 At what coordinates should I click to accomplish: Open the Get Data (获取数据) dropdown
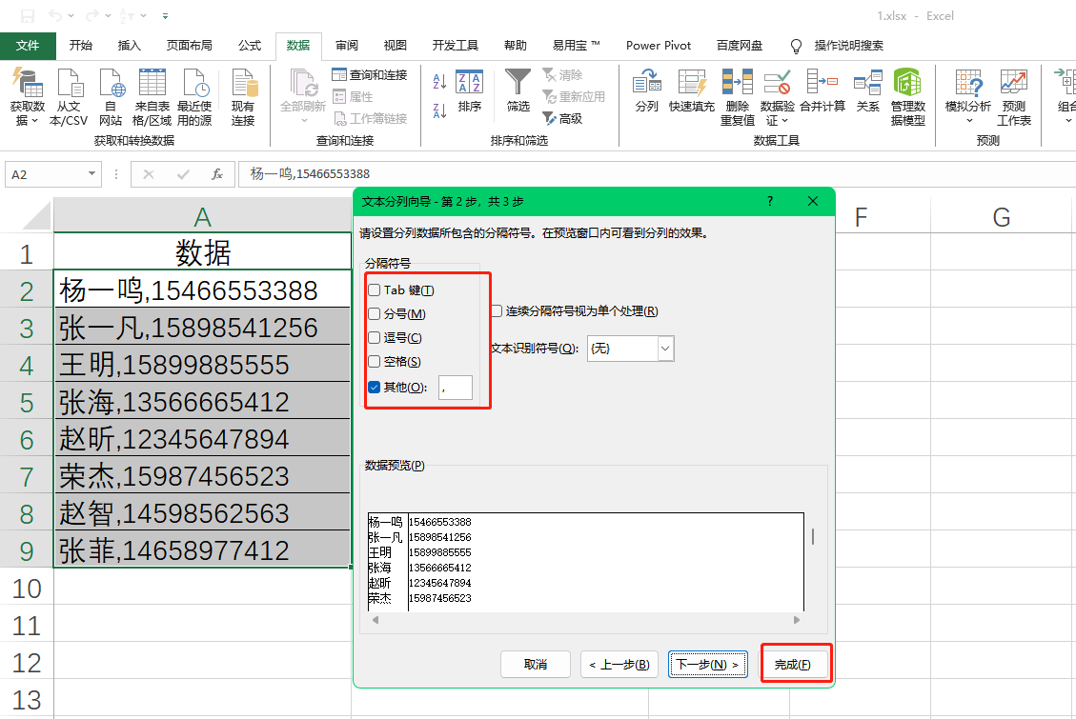27,98
